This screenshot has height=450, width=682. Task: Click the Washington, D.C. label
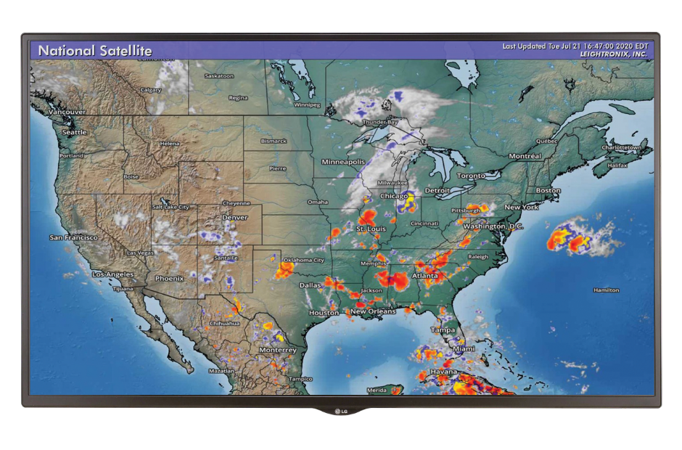coord(493,226)
